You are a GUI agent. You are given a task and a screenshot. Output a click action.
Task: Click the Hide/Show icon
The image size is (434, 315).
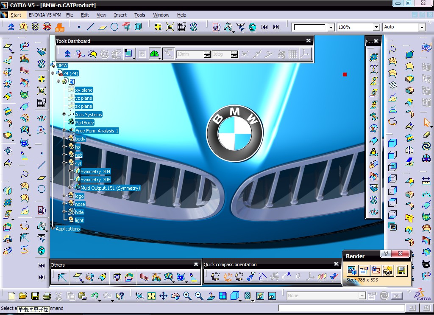[260, 296]
